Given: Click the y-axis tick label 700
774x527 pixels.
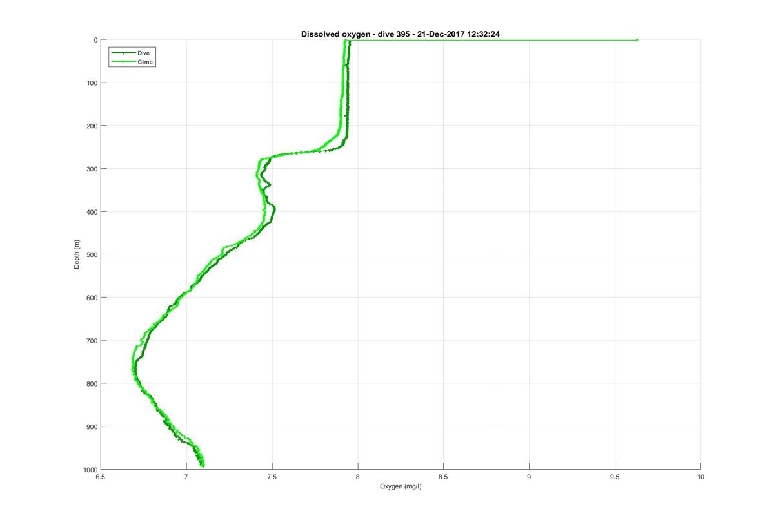Looking at the screenshot, I should [92, 340].
